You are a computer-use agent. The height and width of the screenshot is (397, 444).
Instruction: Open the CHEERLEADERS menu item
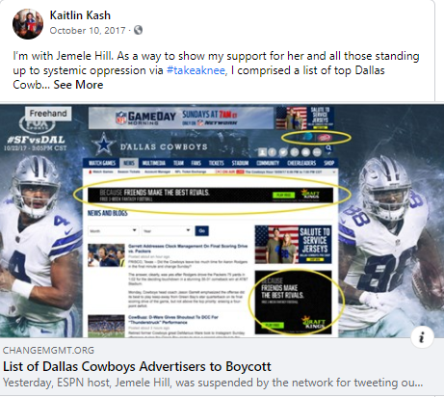(301, 163)
